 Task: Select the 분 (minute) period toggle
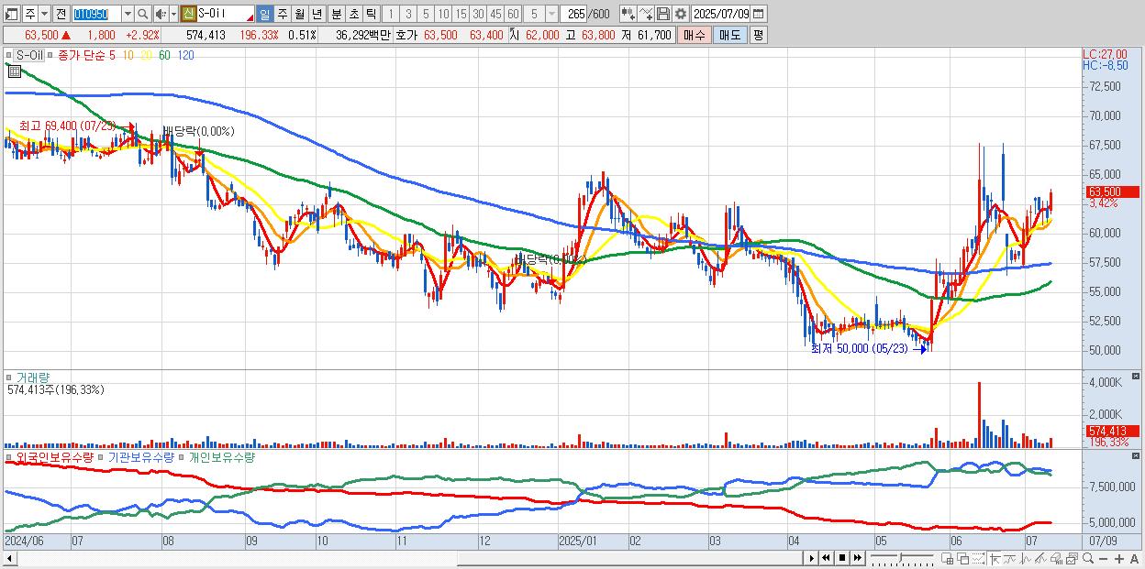(336, 14)
